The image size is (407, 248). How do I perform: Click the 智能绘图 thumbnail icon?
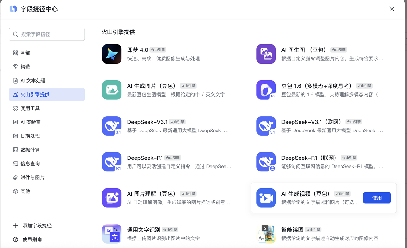266,234
